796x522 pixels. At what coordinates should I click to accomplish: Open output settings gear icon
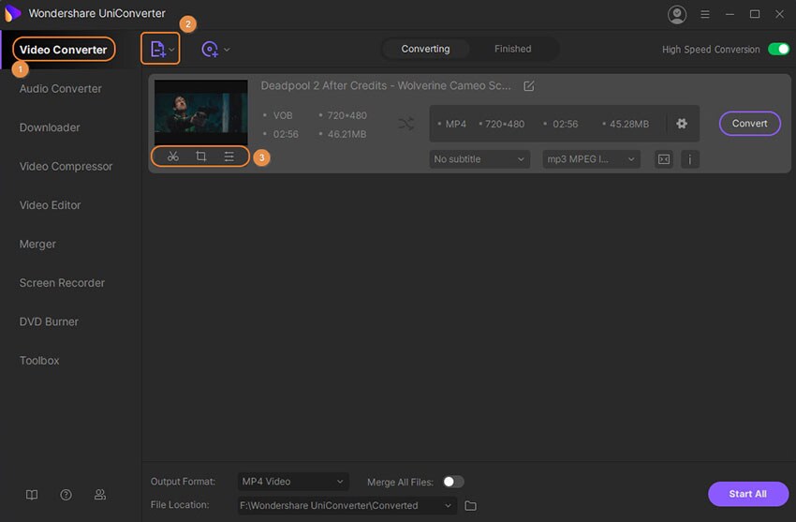pos(682,124)
